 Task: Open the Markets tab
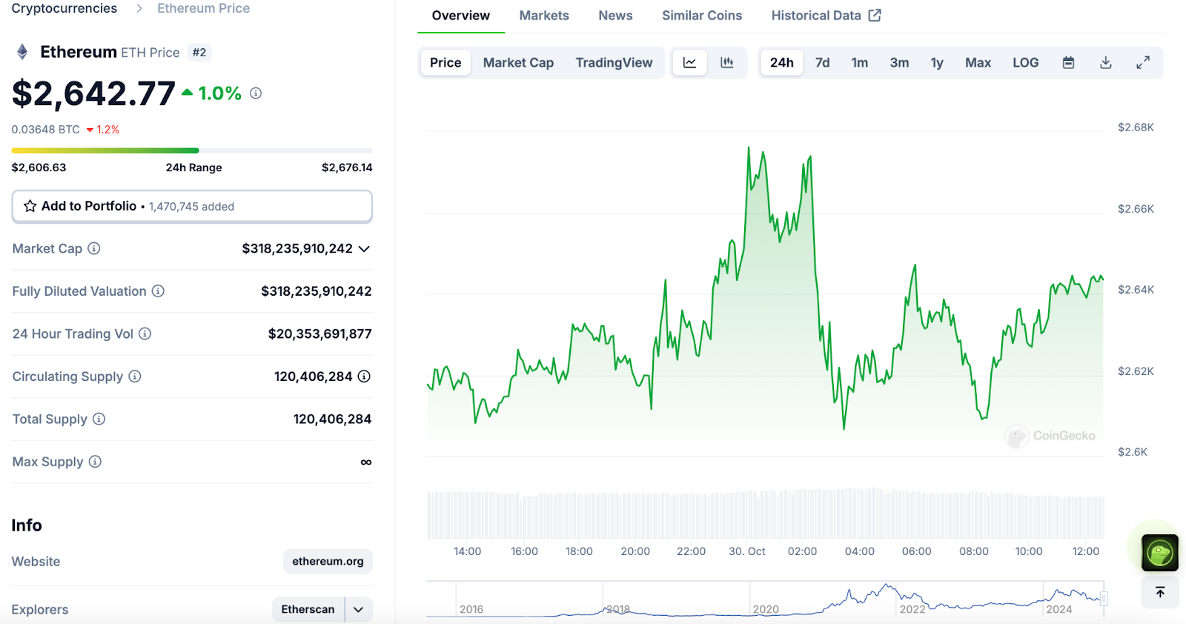pos(544,16)
